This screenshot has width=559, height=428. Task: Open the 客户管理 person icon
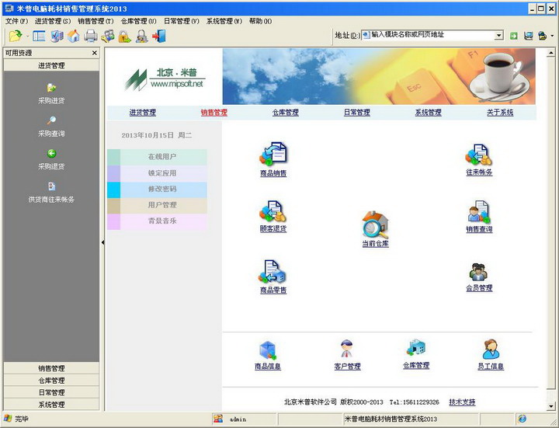coord(347,350)
